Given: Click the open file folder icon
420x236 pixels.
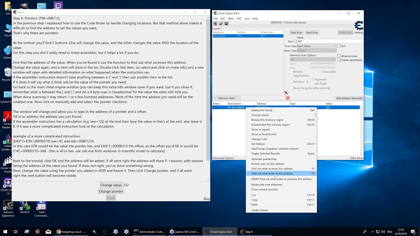Looking at the screenshot, I should click(221, 24).
